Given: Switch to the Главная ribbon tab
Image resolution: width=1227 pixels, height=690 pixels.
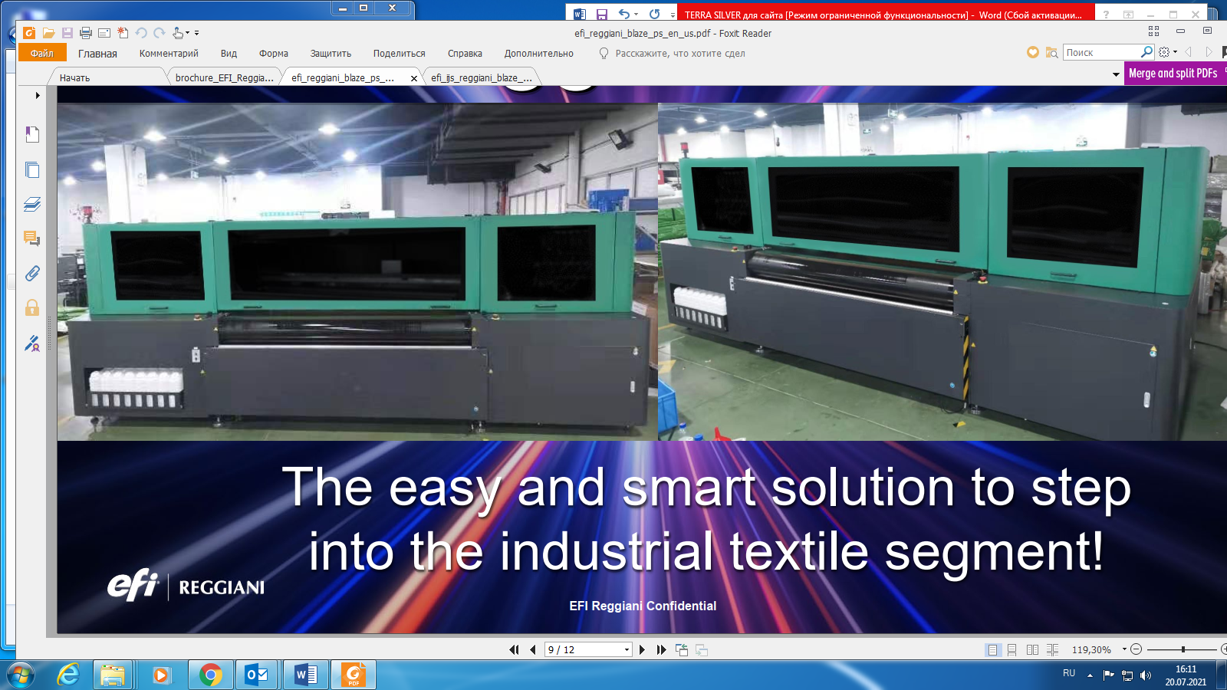Looking at the screenshot, I should click(x=97, y=54).
